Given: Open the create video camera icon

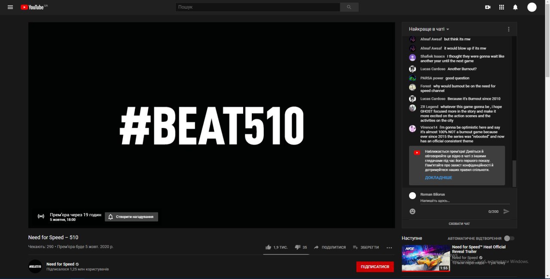Looking at the screenshot, I should tap(488, 7).
